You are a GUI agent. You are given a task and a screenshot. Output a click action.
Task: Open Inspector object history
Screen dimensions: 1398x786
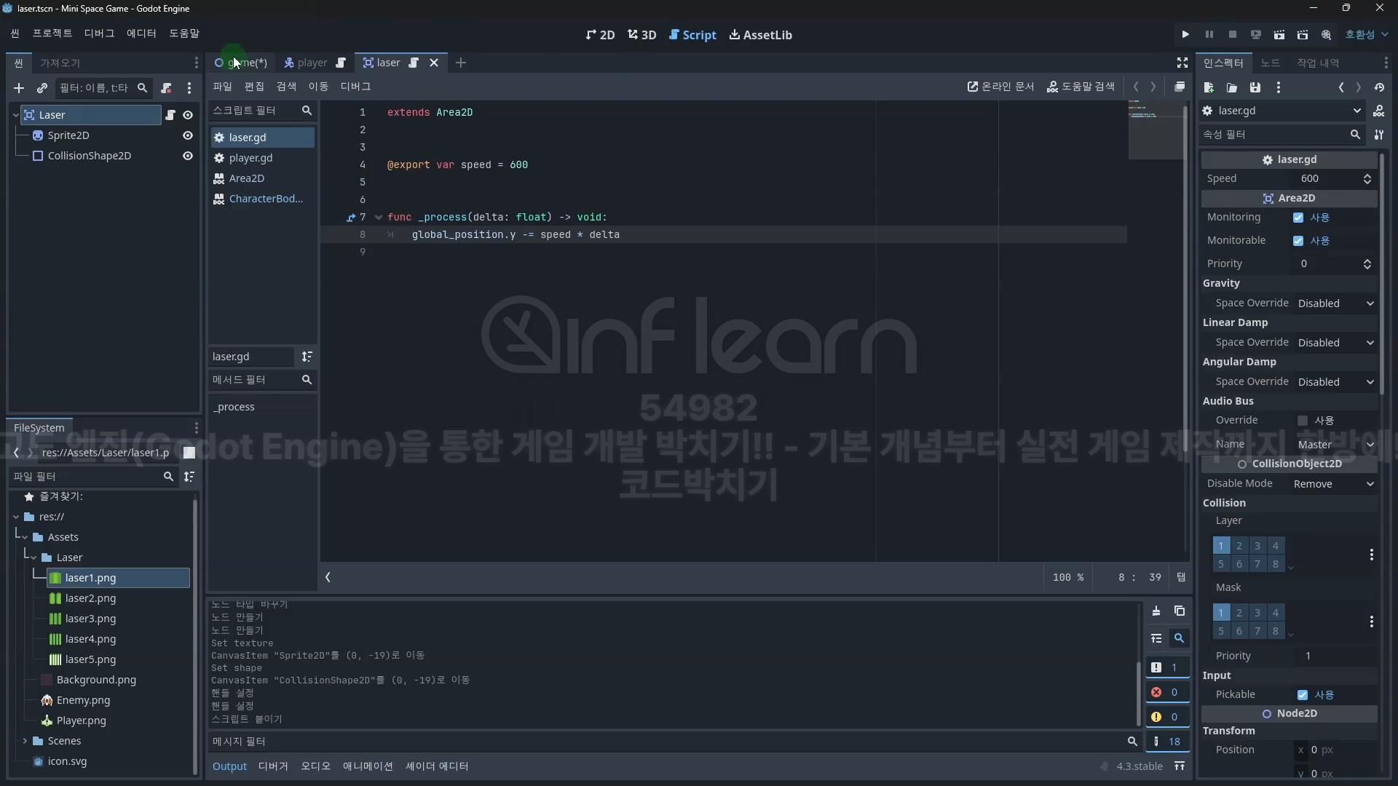pos(1379,87)
